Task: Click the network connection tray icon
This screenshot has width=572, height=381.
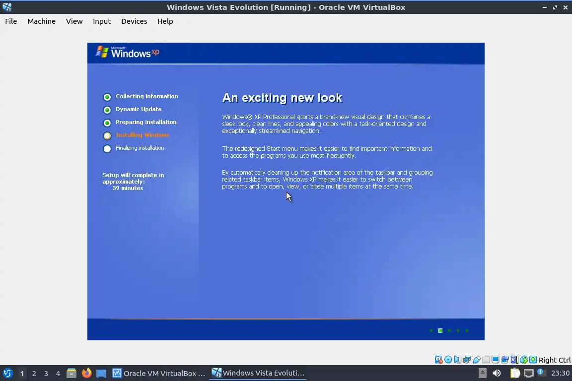Action: pos(529,373)
